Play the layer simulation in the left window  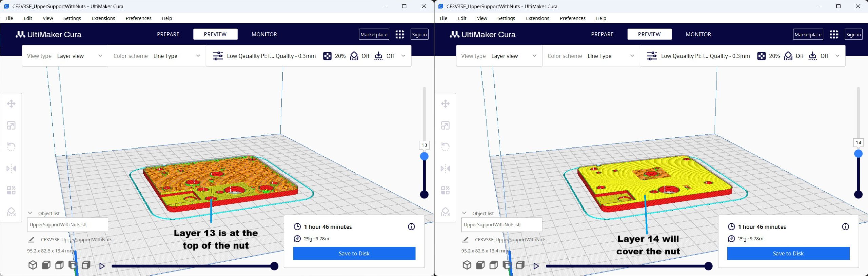click(102, 266)
